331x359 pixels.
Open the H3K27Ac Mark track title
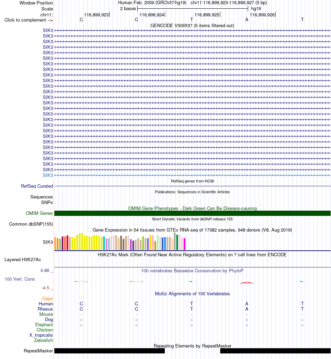[x=192, y=255]
